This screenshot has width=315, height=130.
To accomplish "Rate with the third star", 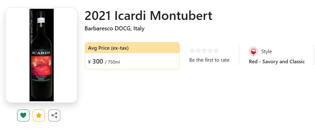I will [x=204, y=51].
